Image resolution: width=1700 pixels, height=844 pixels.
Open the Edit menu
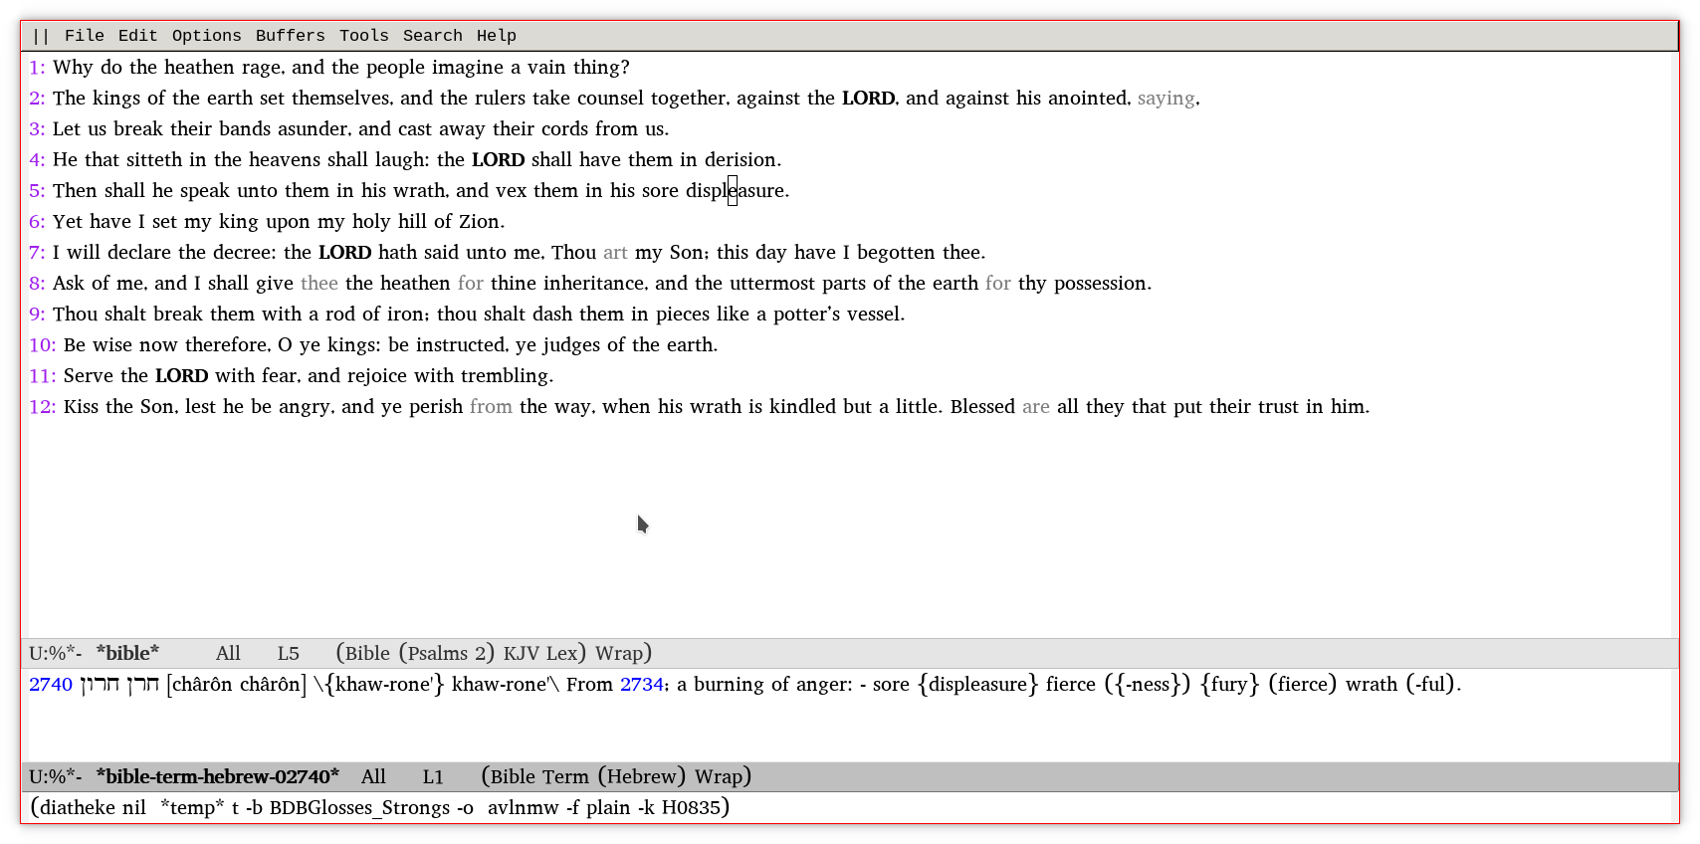pyautogui.click(x=137, y=36)
